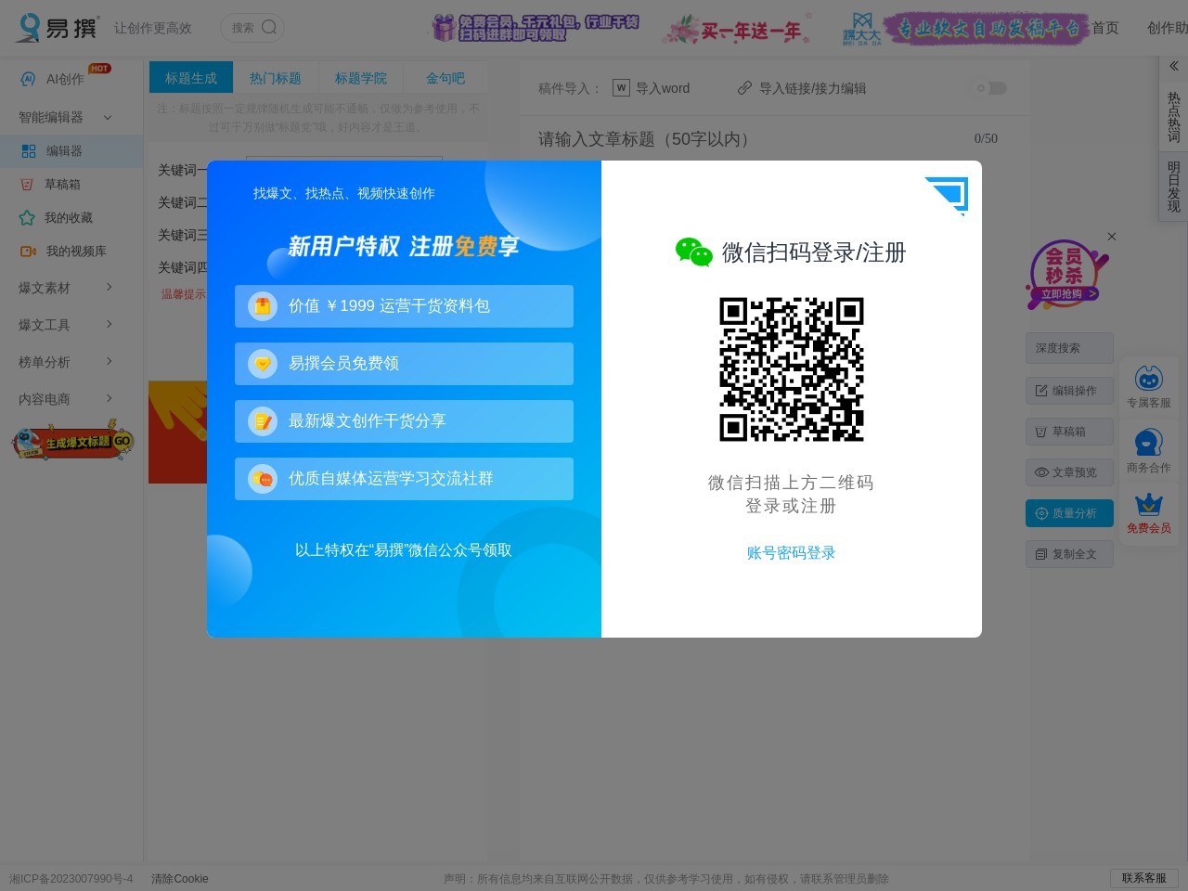The height and width of the screenshot is (891, 1188).
Task: Collapse the 智能编辑器 menu section
Action: (108, 117)
